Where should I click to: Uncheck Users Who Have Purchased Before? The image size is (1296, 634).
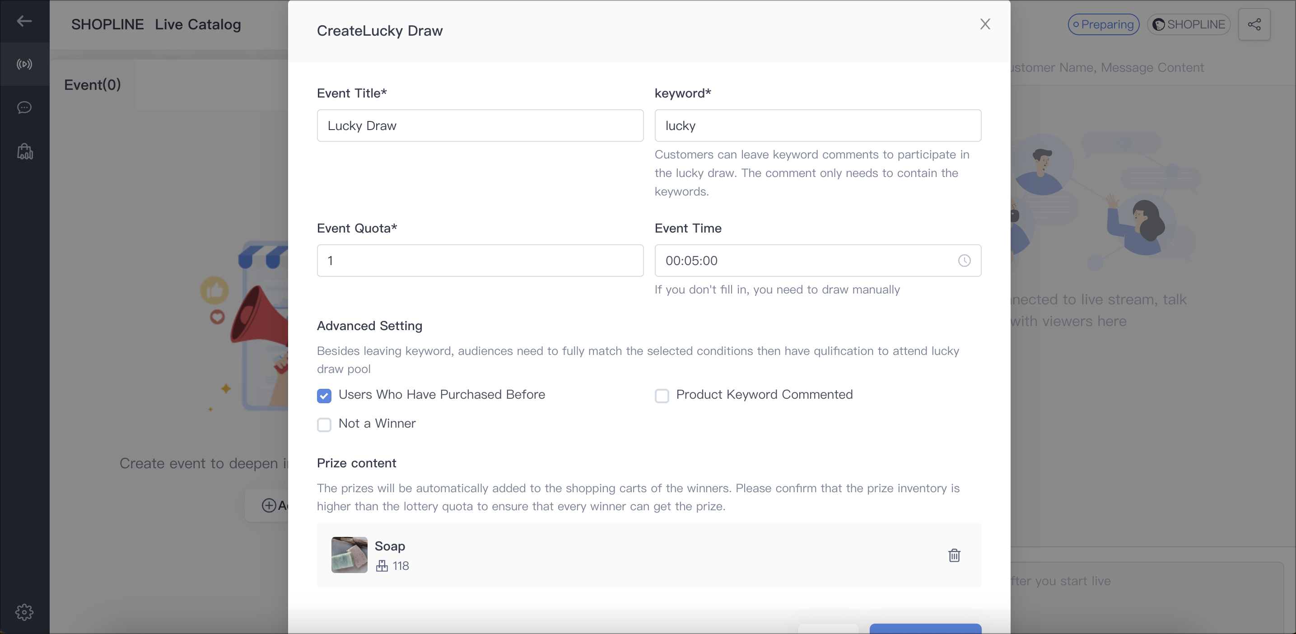point(324,396)
